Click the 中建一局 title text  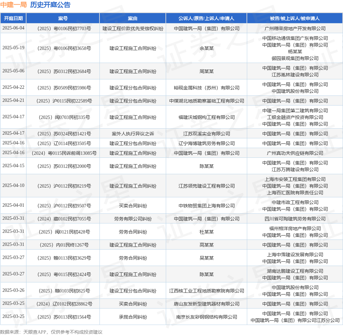[x=13, y=5]
